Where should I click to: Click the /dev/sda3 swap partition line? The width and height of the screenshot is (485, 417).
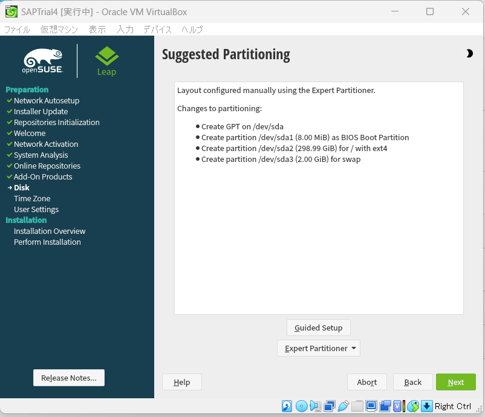click(281, 159)
